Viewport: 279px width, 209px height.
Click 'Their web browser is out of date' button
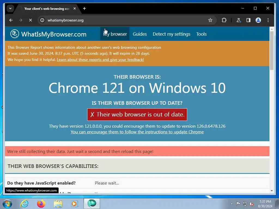[x=137, y=115]
